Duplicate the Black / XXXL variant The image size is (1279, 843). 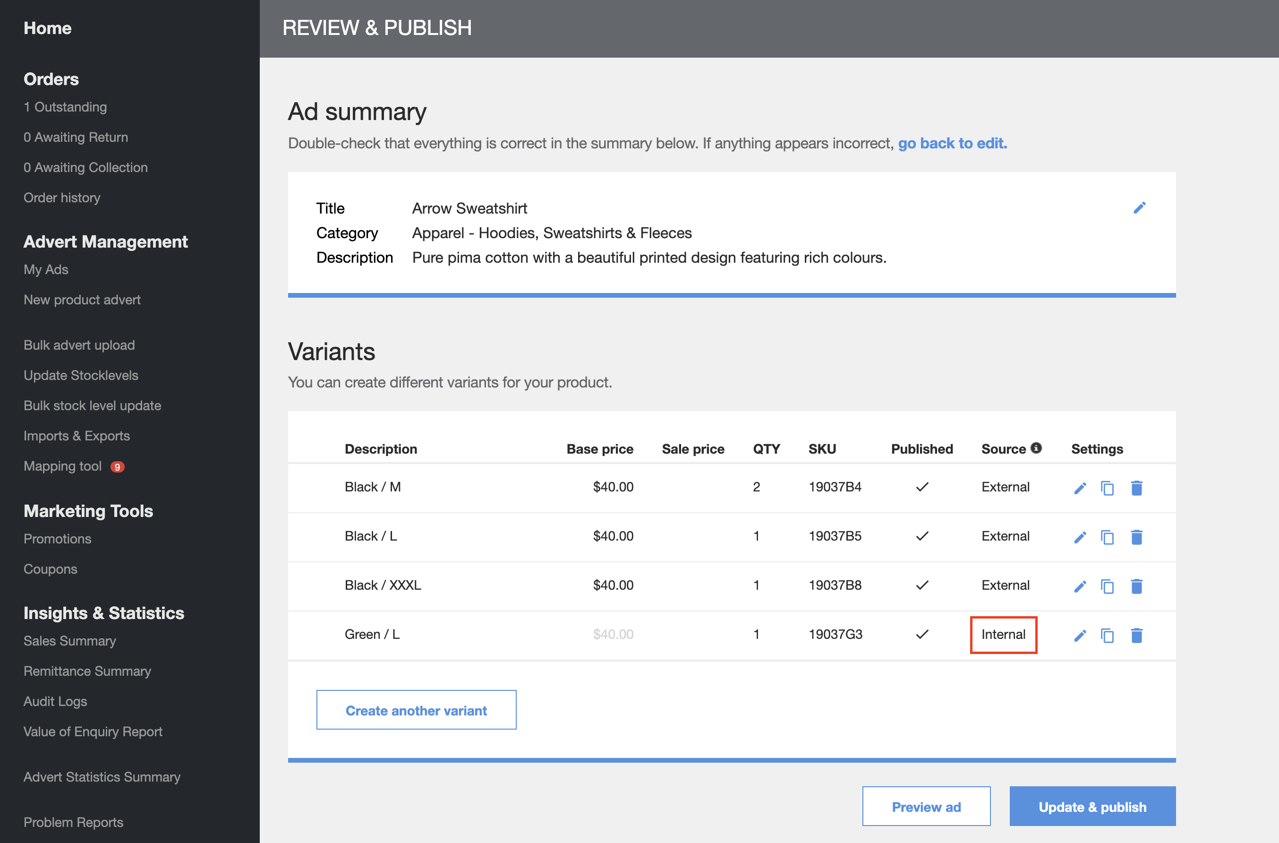(1108, 586)
